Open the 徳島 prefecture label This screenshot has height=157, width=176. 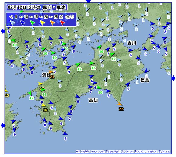[145, 80]
